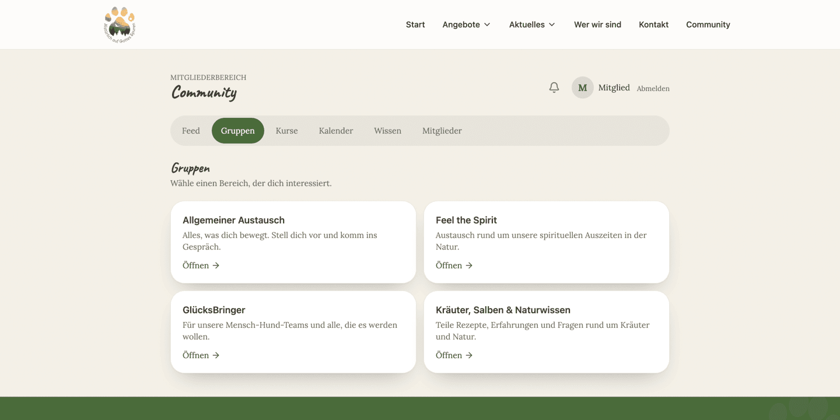Screen dimensions: 840x420
Task: Click the Mitglied username text
Action: coord(614,87)
